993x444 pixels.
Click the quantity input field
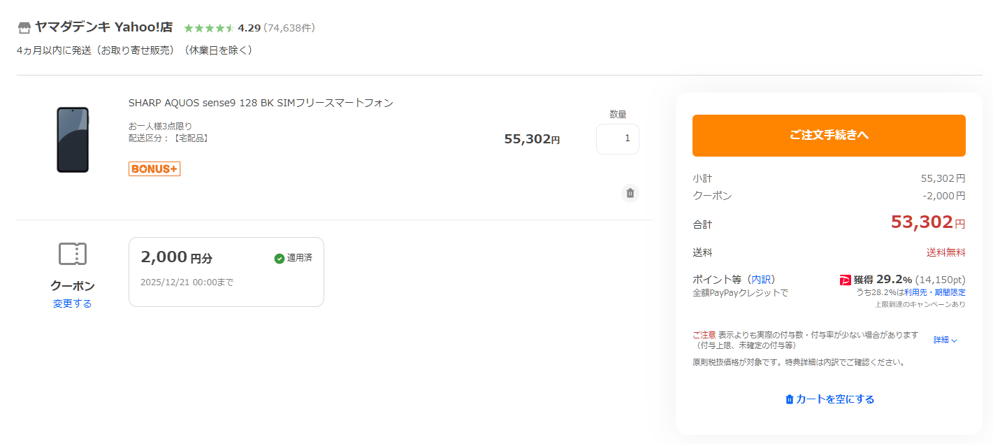617,138
